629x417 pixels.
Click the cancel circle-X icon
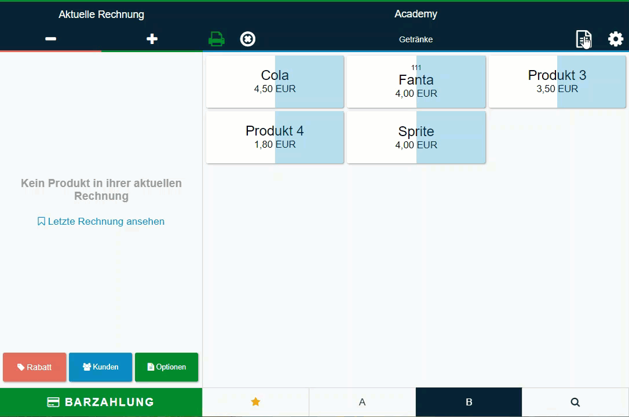pyautogui.click(x=247, y=39)
